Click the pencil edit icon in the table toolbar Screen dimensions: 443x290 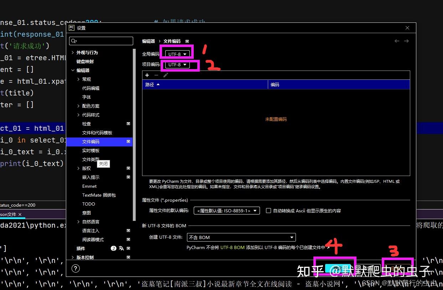[x=165, y=75]
